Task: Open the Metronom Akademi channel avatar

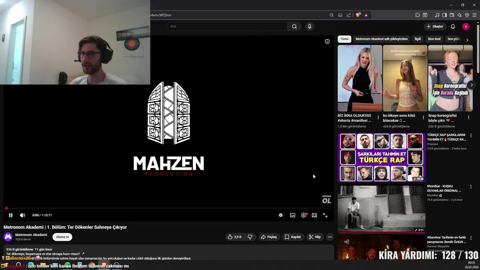Action: (x=8, y=237)
